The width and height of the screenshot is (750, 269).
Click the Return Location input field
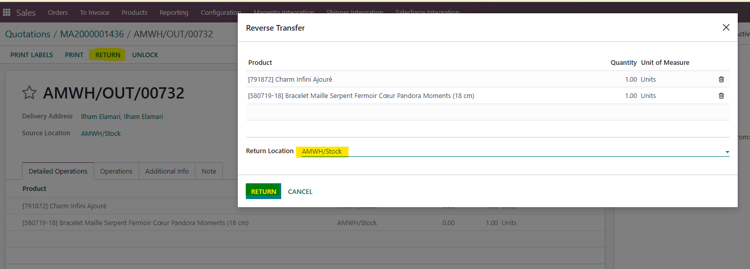(x=512, y=152)
